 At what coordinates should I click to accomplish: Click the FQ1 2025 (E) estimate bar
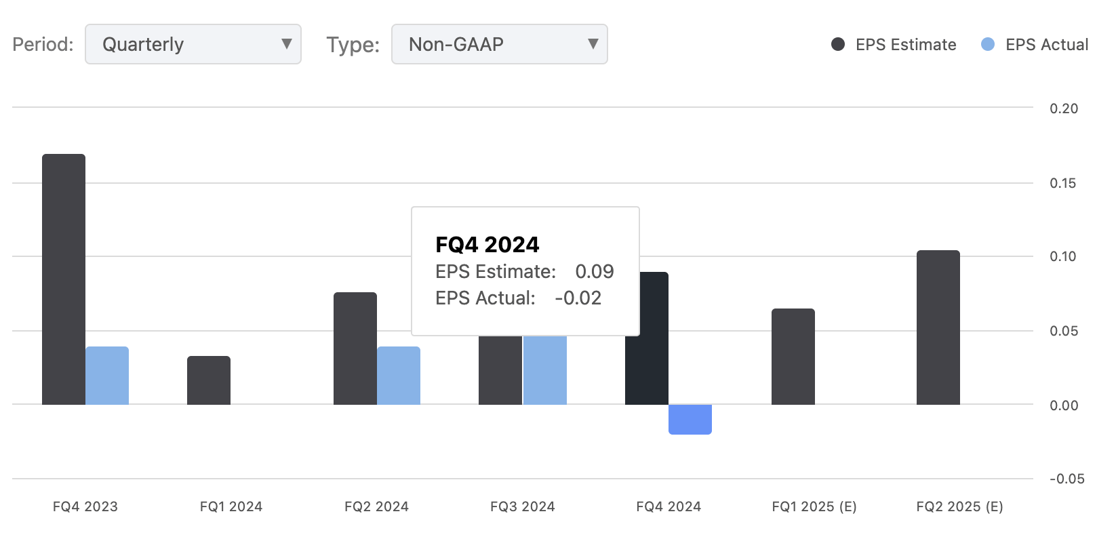click(x=793, y=357)
